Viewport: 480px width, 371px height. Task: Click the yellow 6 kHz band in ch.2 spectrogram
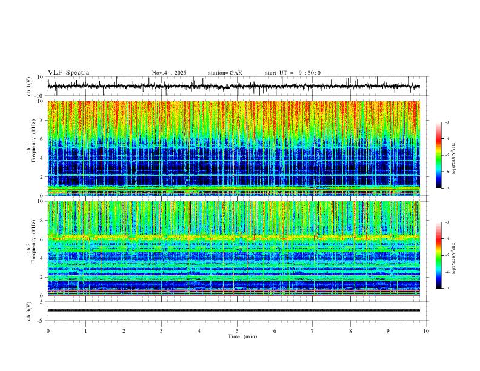point(233,237)
